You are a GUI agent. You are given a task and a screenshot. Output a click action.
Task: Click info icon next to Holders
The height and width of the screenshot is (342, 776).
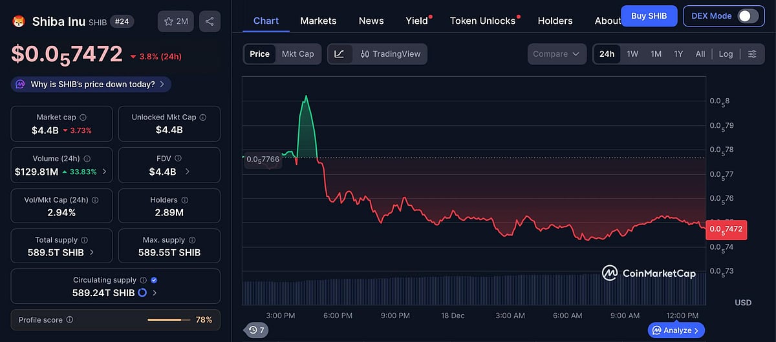coord(184,200)
